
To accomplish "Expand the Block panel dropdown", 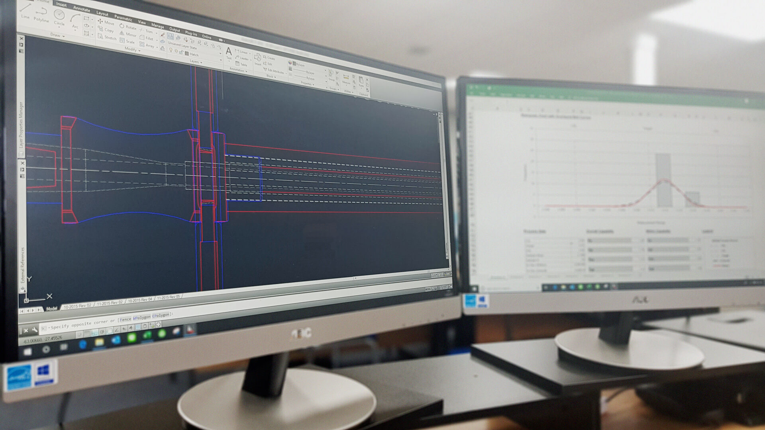I will pos(271,76).
